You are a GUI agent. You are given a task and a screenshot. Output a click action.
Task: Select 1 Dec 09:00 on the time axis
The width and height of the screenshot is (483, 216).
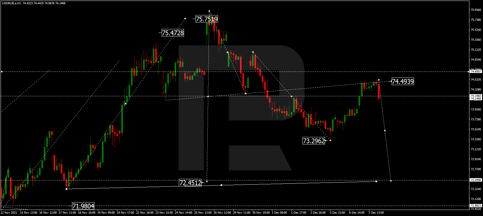[x=279, y=213]
